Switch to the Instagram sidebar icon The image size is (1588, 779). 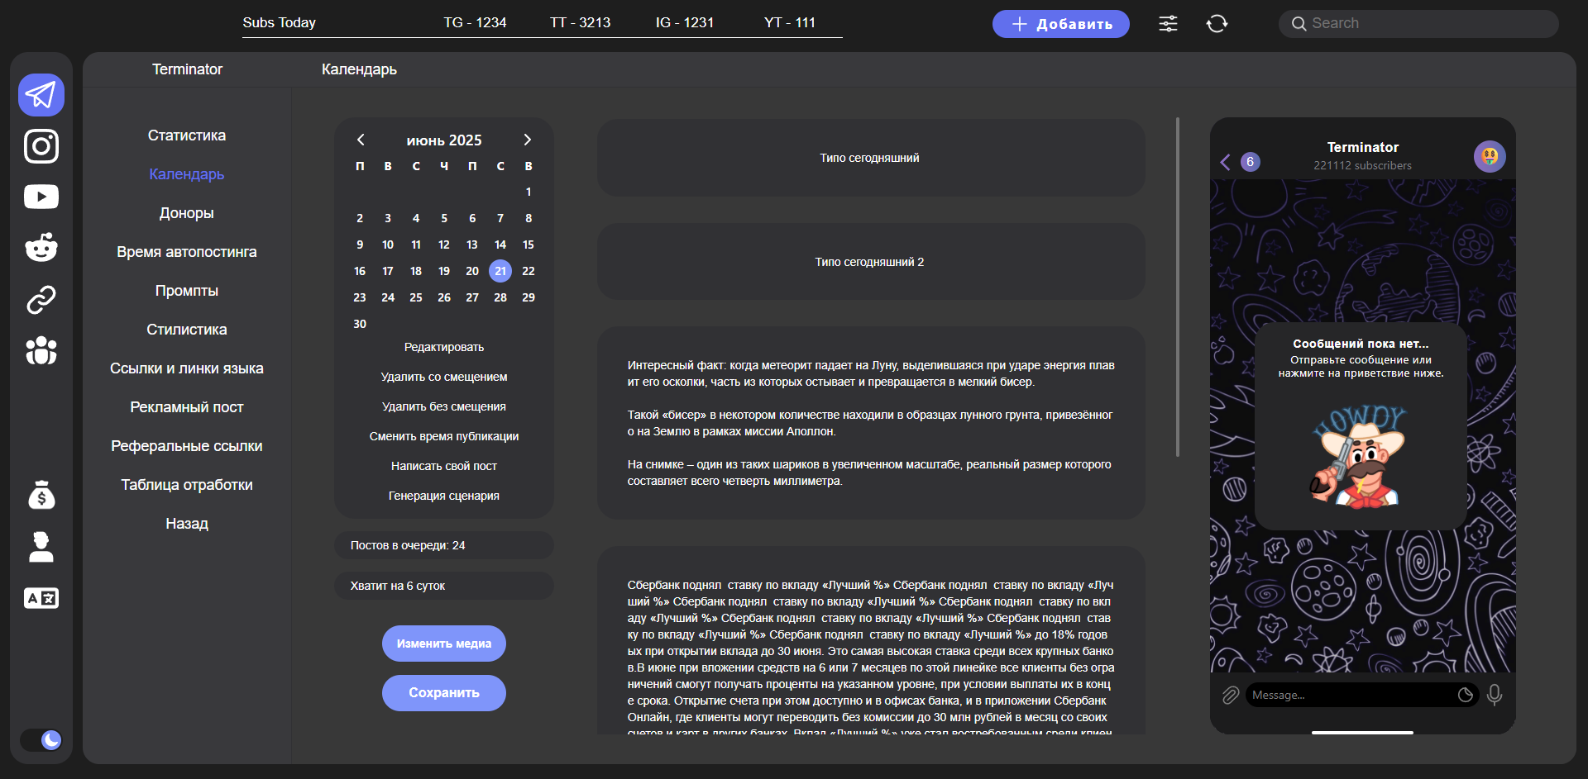(41, 146)
